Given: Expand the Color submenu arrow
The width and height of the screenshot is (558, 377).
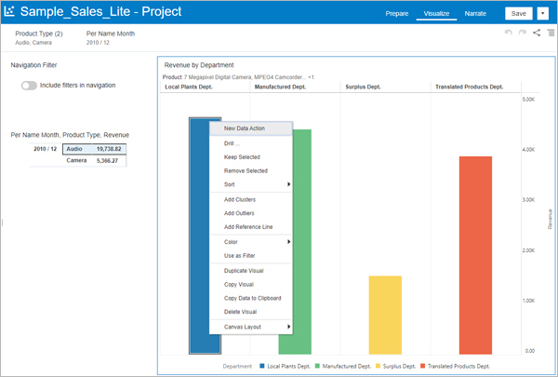Looking at the screenshot, I should pos(288,242).
